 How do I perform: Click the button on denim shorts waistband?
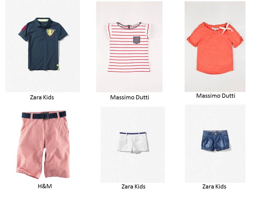pyautogui.click(x=216, y=134)
